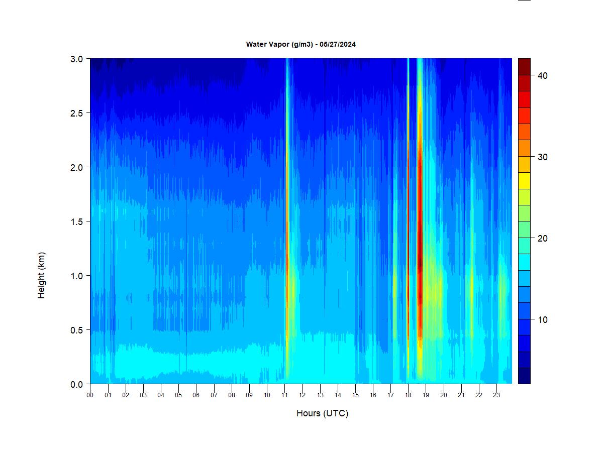Image resolution: width=603 pixels, height=452 pixels.
Task: Click the 2.0 height tick label
Action: (77, 167)
